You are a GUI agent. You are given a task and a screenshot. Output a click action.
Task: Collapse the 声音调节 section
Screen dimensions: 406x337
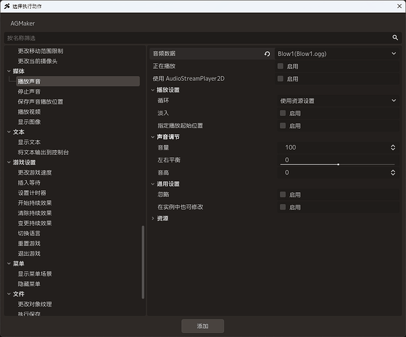153,137
